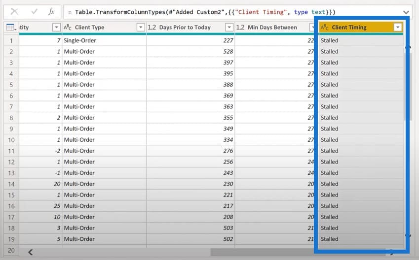Click Multi-Order cell in row 12
419x260 pixels.
click(104, 162)
